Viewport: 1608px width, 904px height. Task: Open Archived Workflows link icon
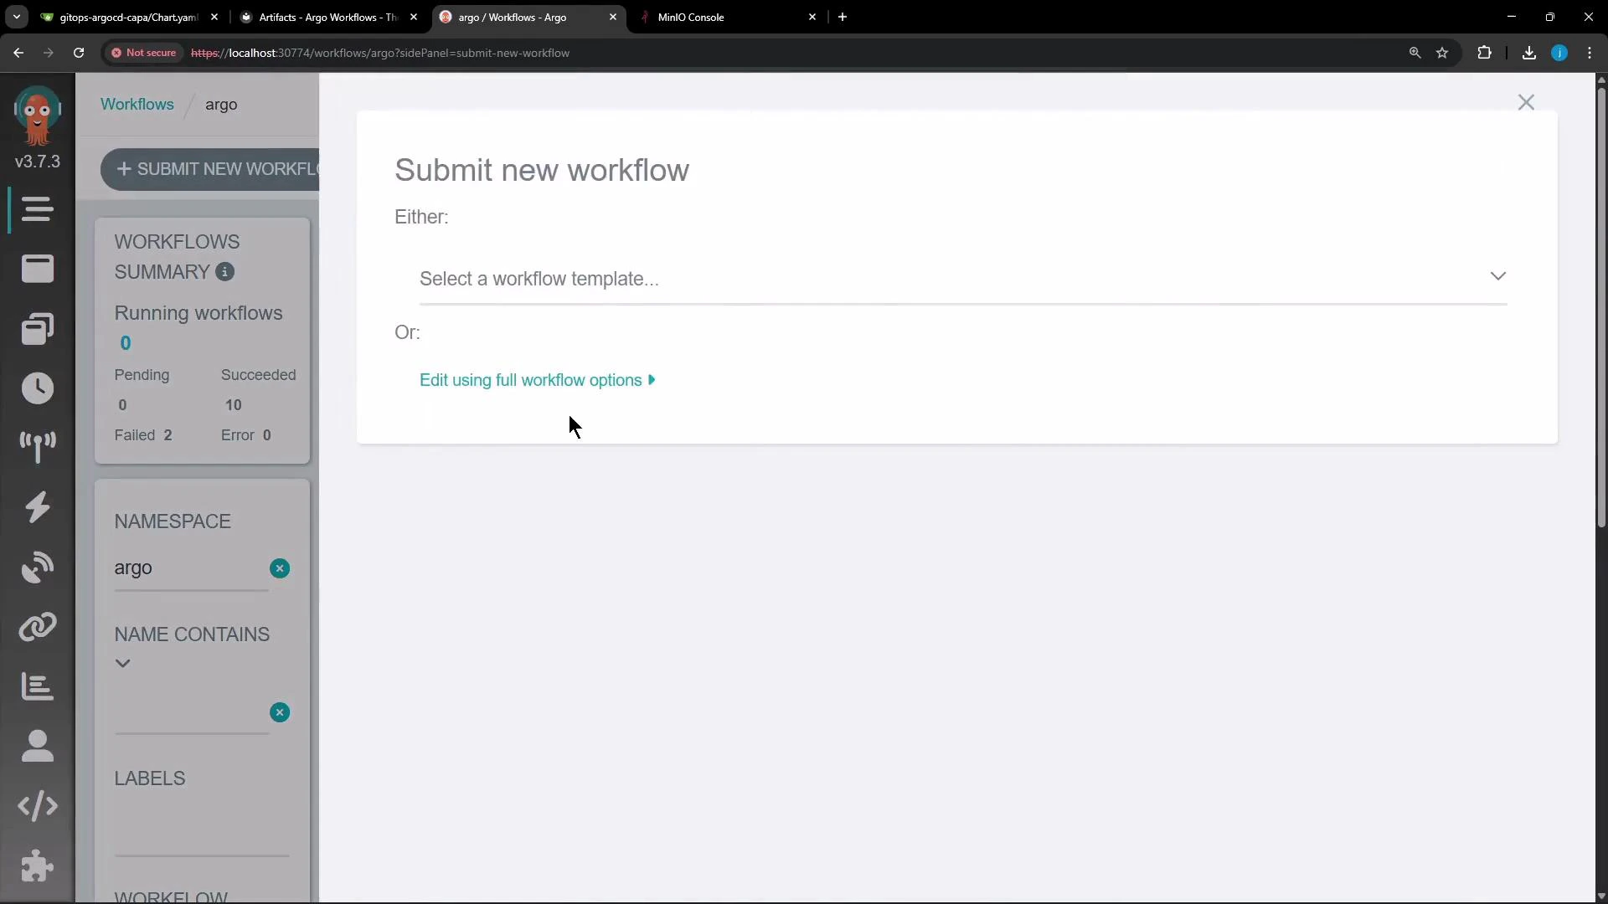[37, 626]
